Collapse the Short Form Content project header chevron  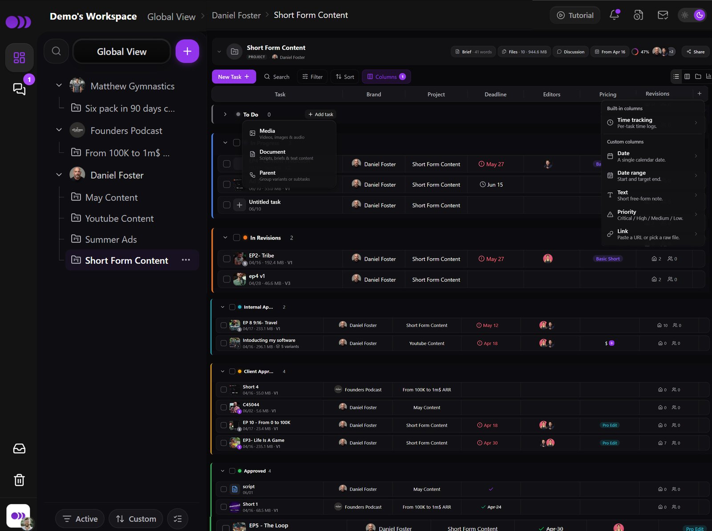coord(219,52)
